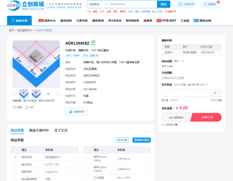Show next product image arrow
The height and width of the screenshot is (181, 233).
[58, 94]
